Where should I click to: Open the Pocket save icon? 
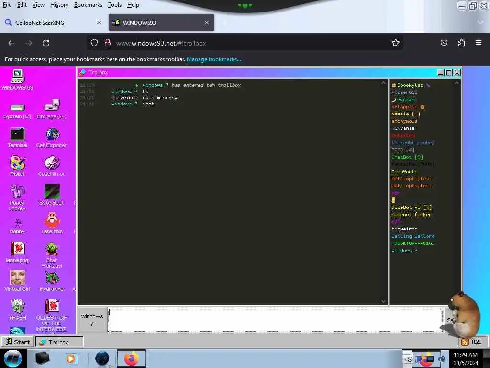pyautogui.click(x=444, y=43)
